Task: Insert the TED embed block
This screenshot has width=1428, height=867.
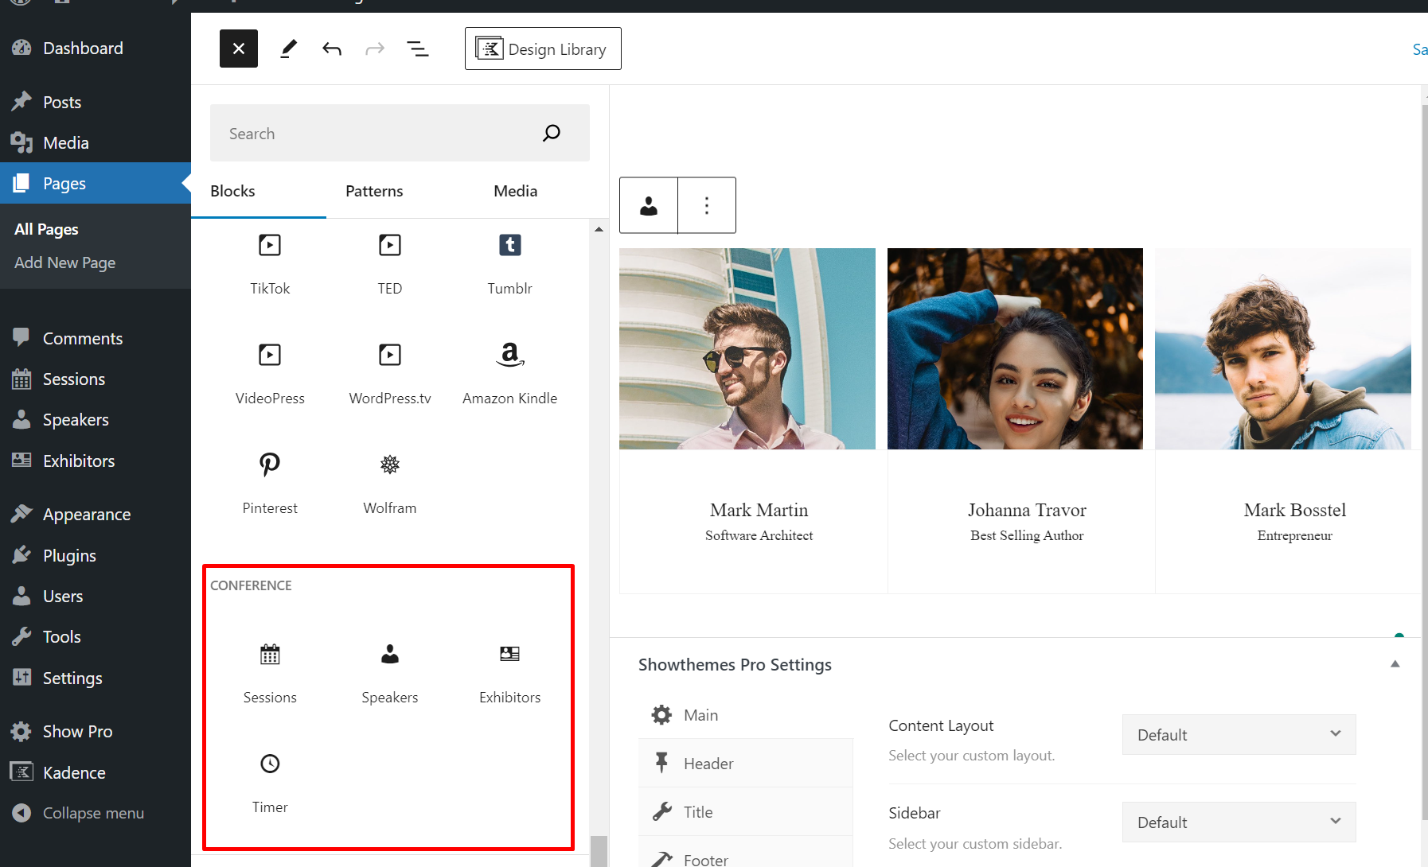Action: pos(390,264)
